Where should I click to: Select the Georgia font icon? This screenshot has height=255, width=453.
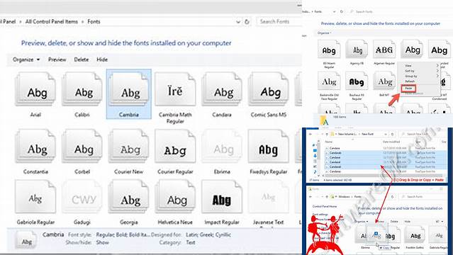[128, 197]
